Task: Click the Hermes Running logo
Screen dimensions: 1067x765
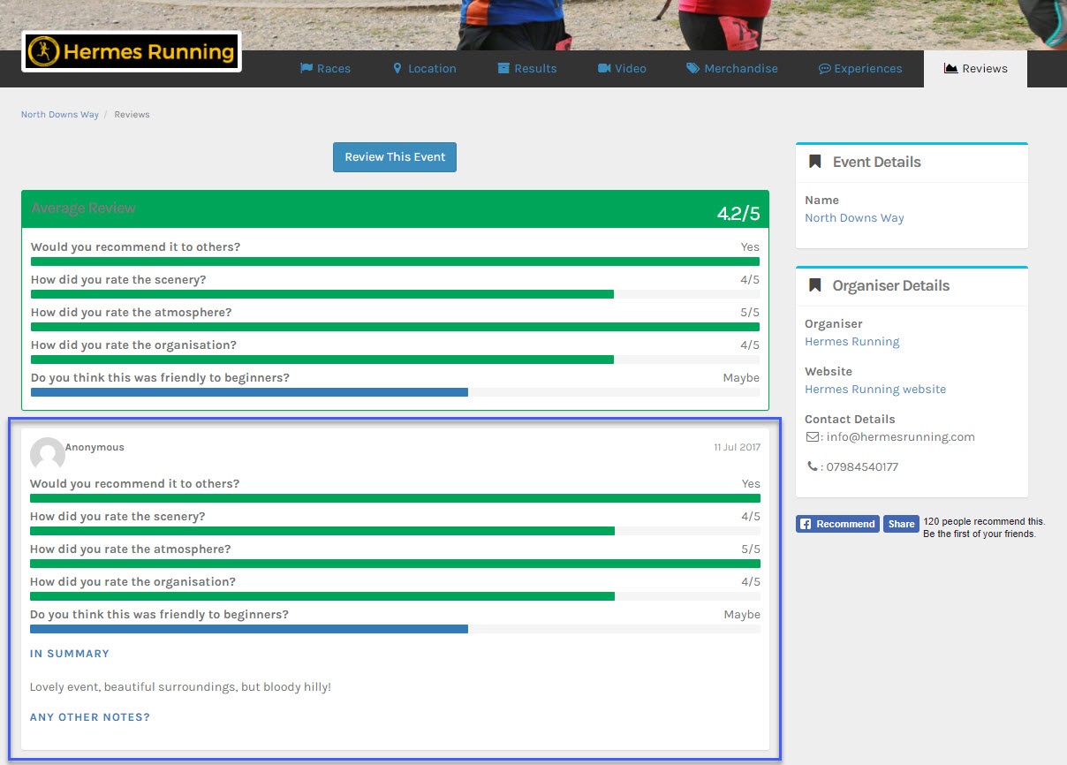Action: tap(132, 51)
